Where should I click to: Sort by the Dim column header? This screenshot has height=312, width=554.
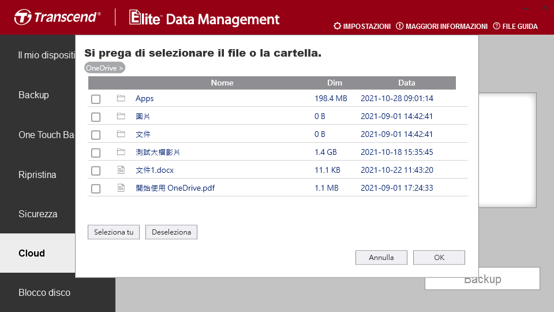[335, 83]
